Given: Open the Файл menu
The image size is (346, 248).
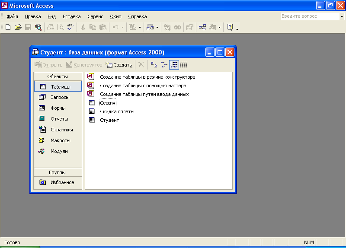Looking at the screenshot, I should coord(12,16).
